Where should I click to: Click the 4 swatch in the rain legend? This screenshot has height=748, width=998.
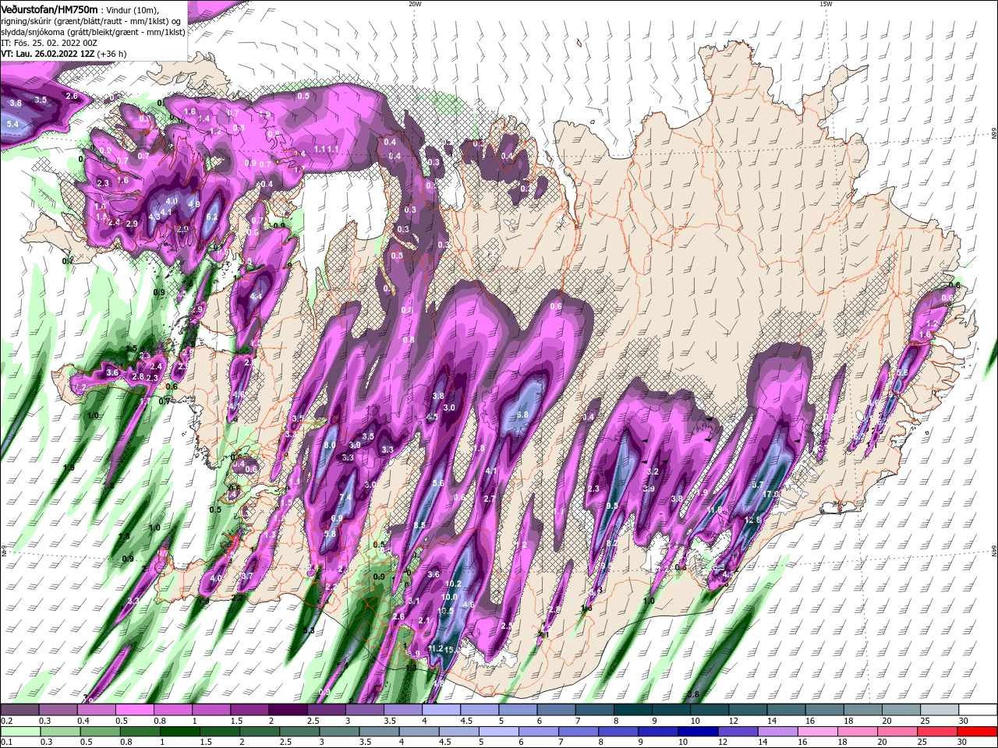tap(419, 732)
